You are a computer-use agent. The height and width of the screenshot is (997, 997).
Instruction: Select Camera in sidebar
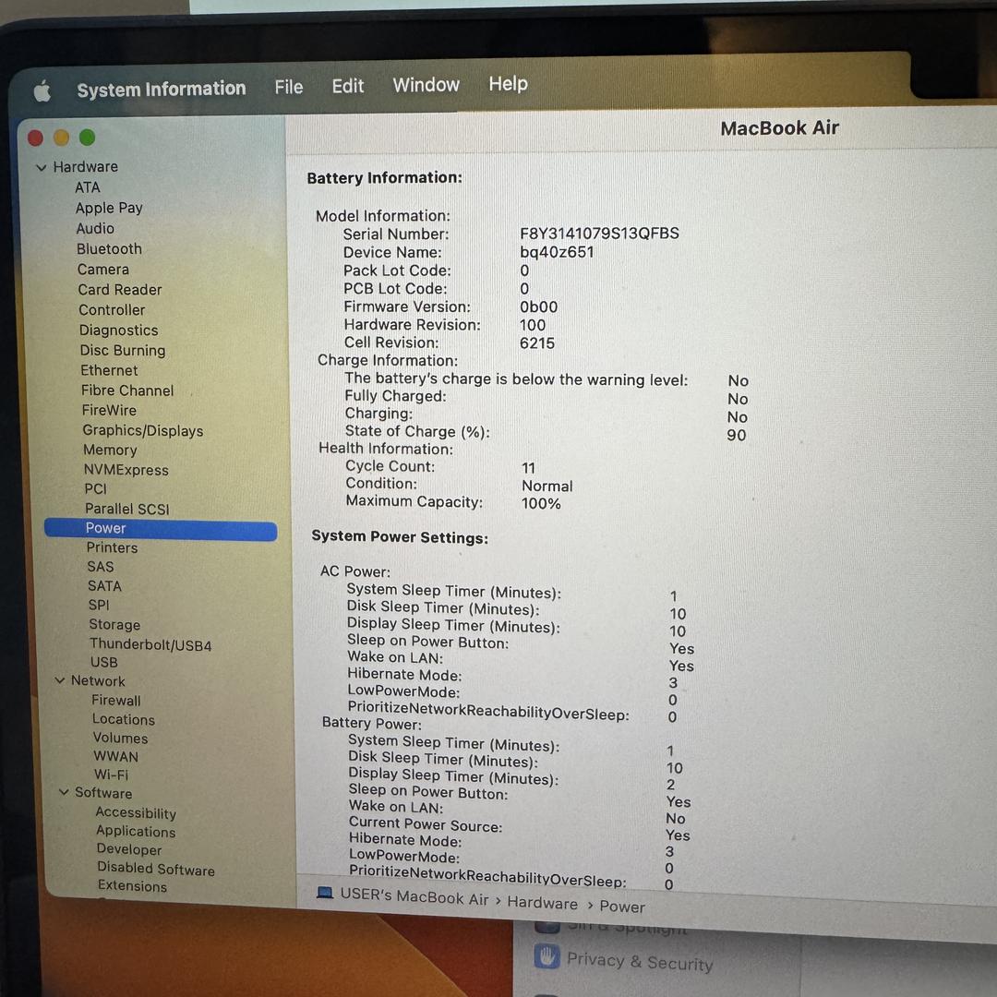103,270
